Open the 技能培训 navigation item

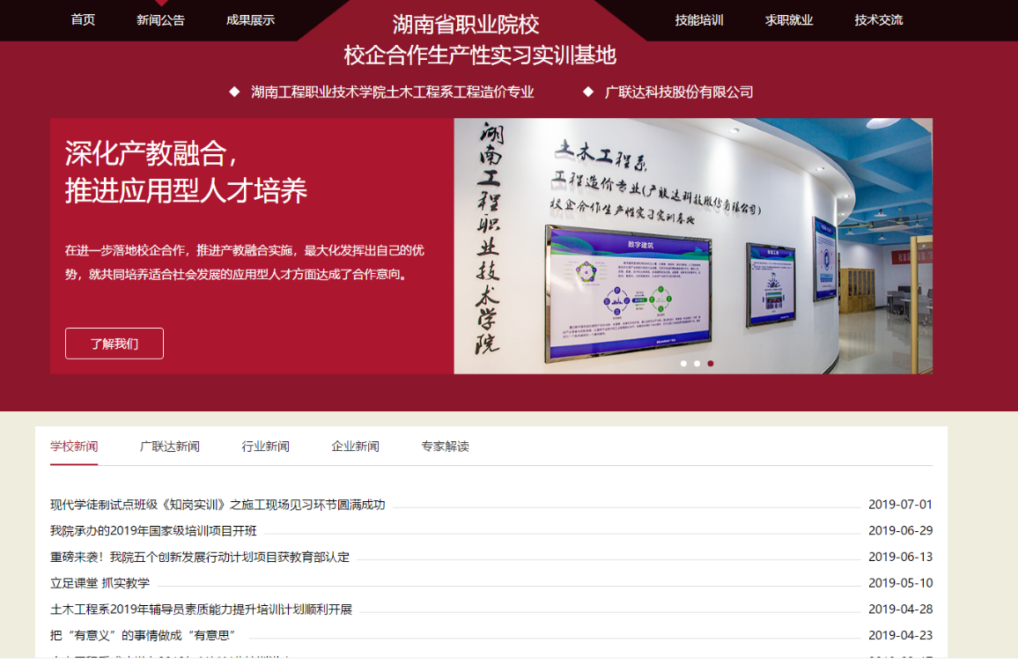click(x=699, y=20)
